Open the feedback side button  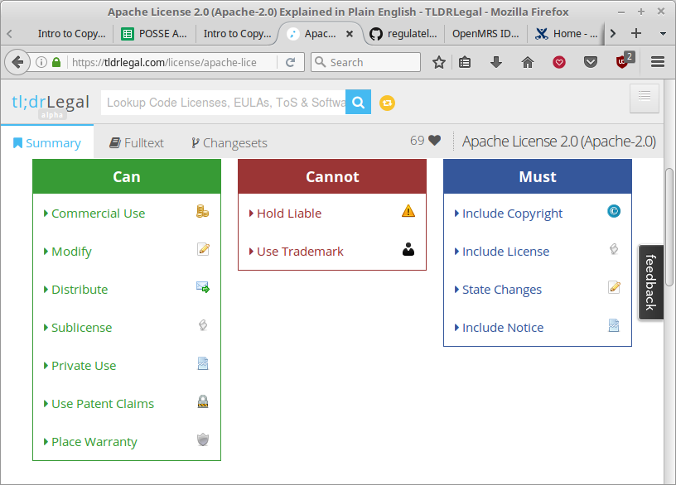click(x=650, y=282)
